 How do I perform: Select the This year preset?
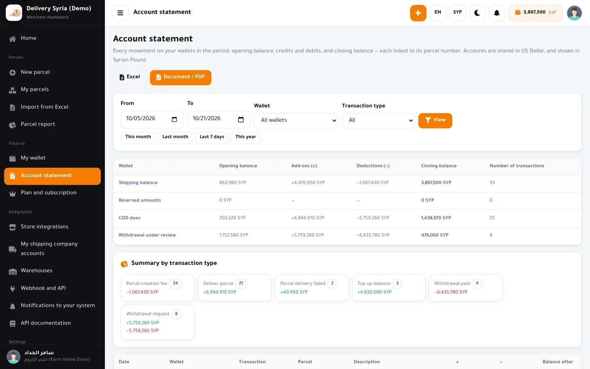click(x=246, y=137)
